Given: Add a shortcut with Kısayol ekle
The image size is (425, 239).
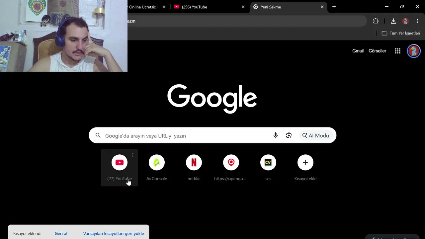Looking at the screenshot, I should tap(305, 168).
